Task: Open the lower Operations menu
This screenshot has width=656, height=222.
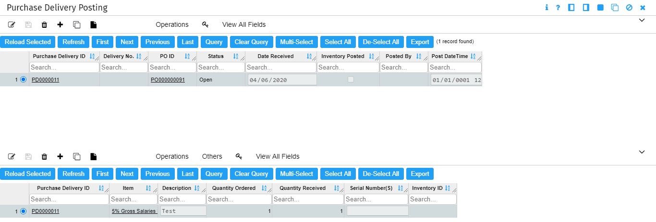Action: [x=172, y=156]
